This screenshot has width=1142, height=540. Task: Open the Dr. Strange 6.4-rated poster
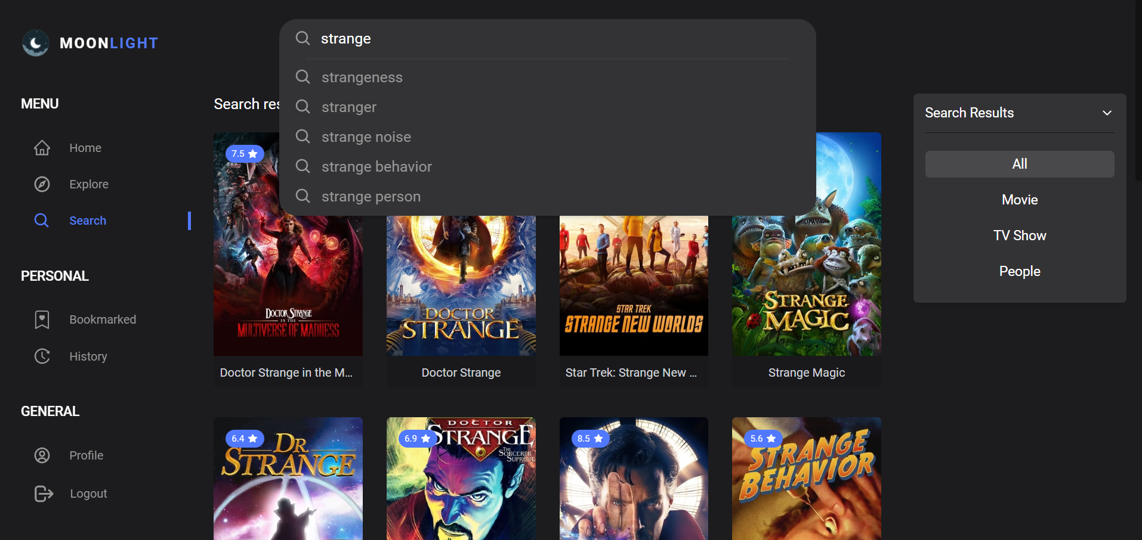coord(288,479)
